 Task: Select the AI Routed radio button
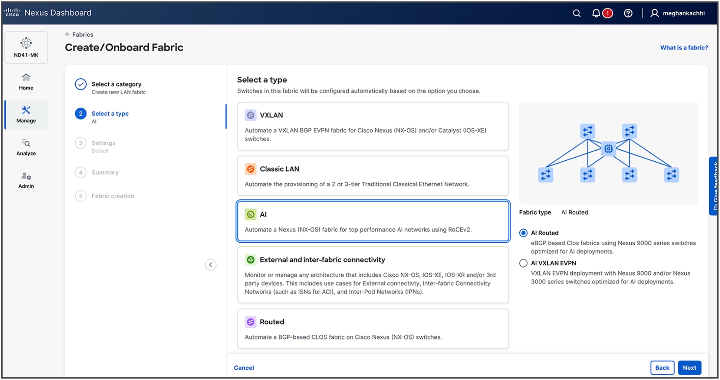click(523, 233)
